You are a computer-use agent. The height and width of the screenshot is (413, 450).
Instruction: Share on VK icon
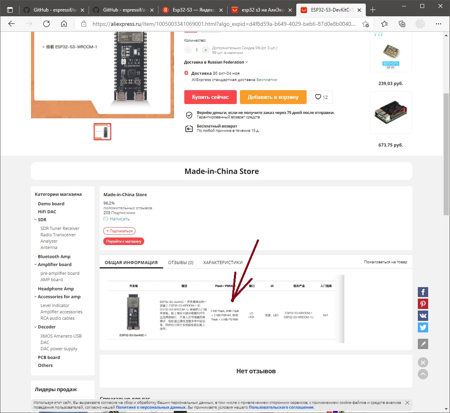[x=423, y=316]
